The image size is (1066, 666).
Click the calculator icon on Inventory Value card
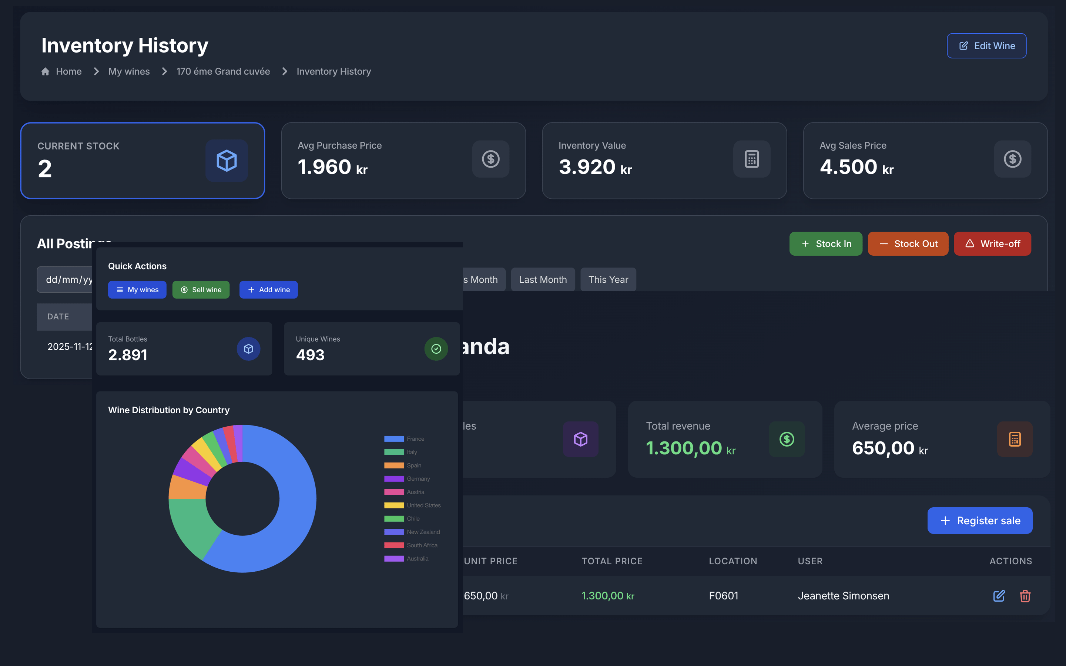tap(751, 159)
